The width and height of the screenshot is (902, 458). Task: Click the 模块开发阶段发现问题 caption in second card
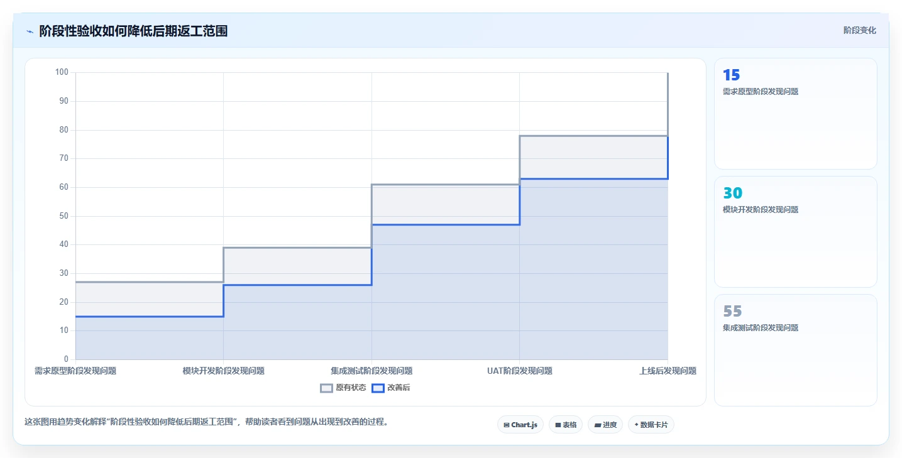point(761,210)
